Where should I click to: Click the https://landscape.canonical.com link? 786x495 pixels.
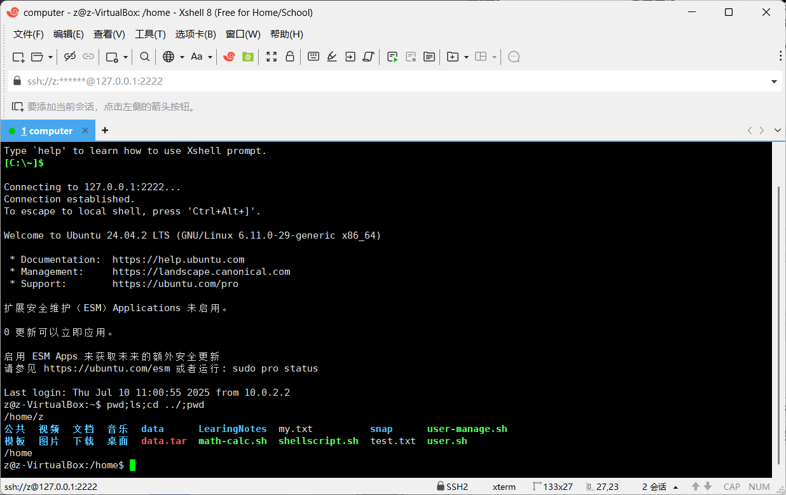(x=201, y=272)
